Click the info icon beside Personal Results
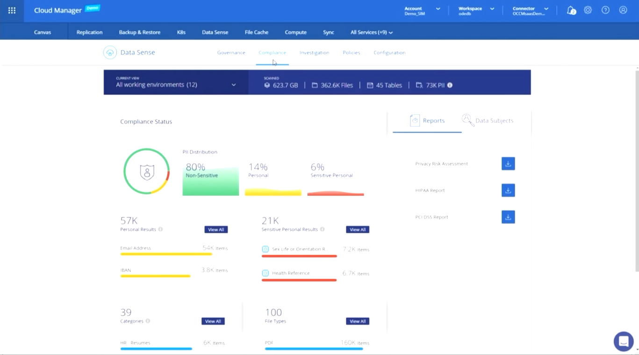The image size is (639, 355). 160,230
